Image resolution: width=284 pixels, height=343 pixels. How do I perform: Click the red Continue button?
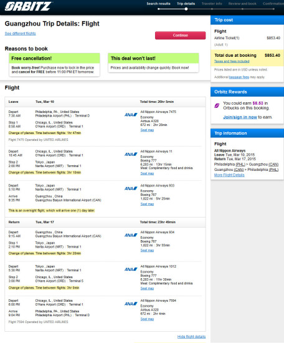(x=180, y=35)
